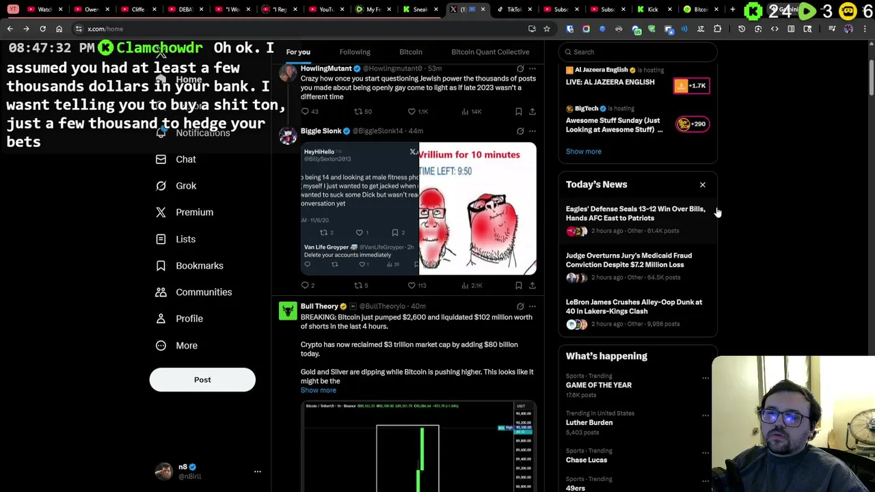Open browser home button
Viewport: 875px width, 492px height.
[x=59, y=29]
